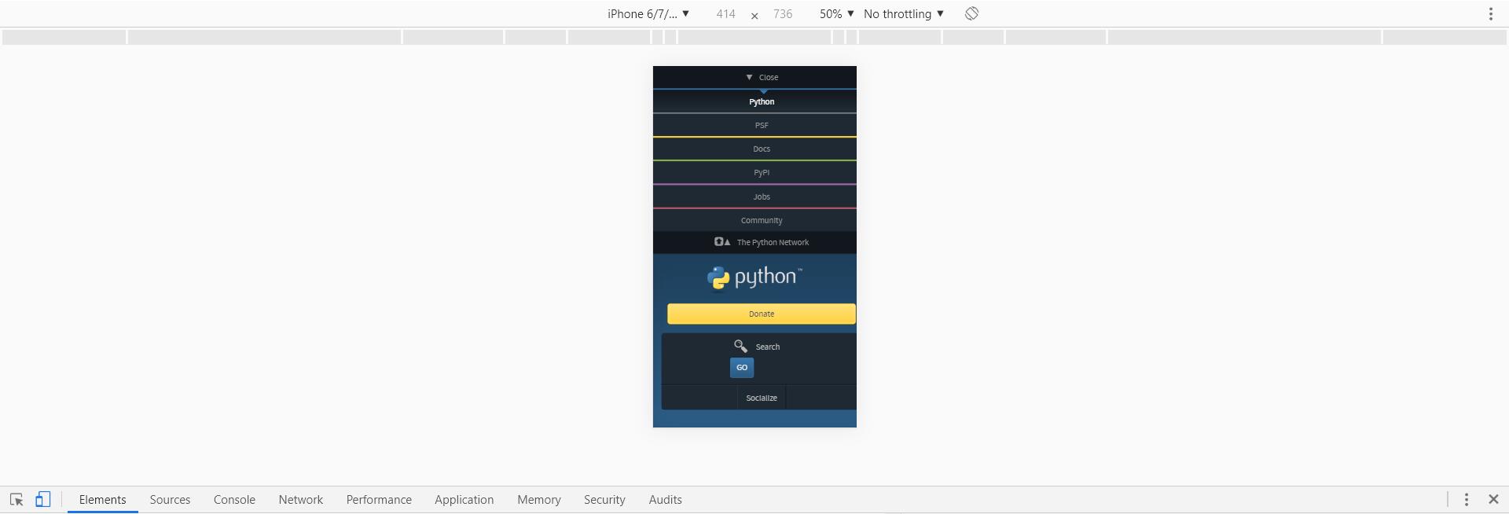Switch to the Security tab
This screenshot has width=1509, height=514.
coord(604,499)
